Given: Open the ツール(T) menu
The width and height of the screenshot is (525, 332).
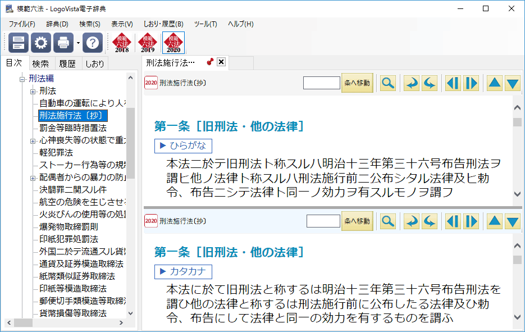Looking at the screenshot, I should click(206, 24).
